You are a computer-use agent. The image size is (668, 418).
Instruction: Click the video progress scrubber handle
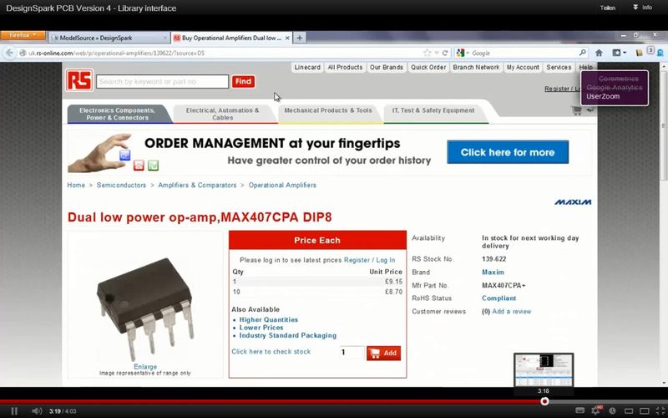pyautogui.click(x=544, y=401)
